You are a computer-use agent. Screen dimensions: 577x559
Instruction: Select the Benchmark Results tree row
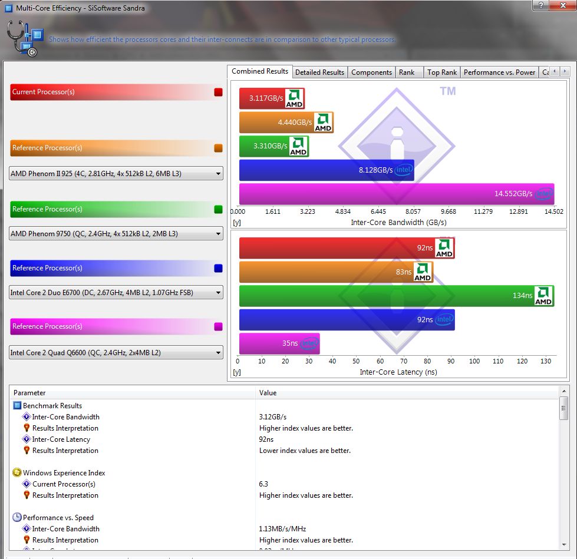(x=52, y=405)
